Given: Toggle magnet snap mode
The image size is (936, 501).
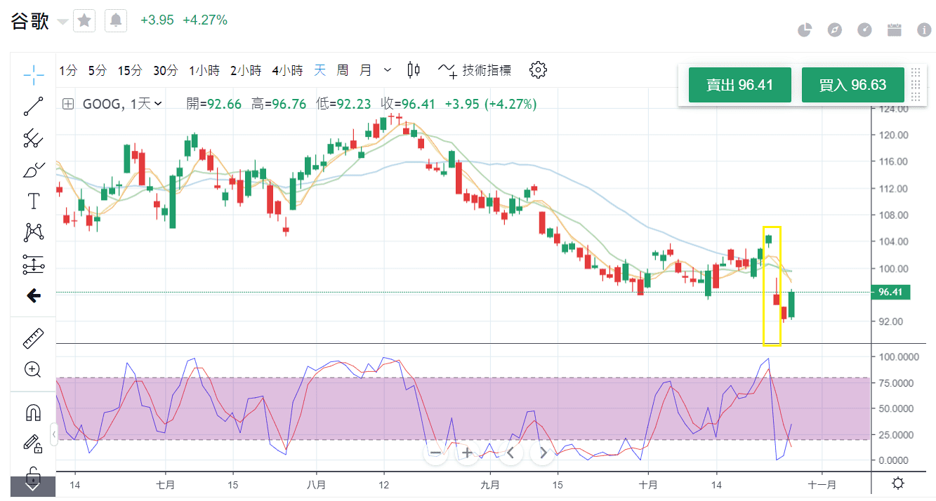Looking at the screenshot, I should point(33,413).
